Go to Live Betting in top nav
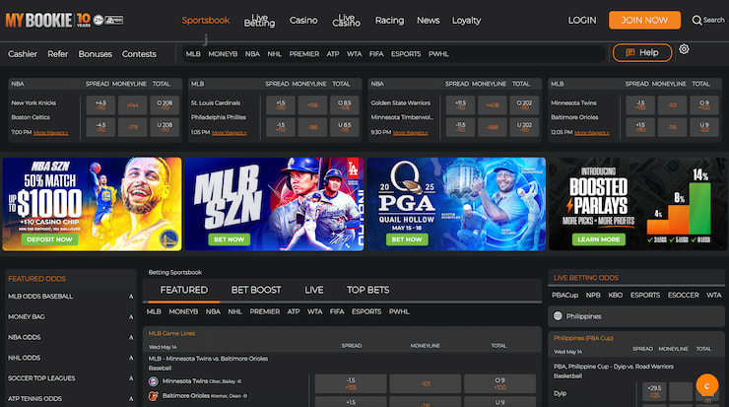The image size is (729, 407). click(x=259, y=21)
